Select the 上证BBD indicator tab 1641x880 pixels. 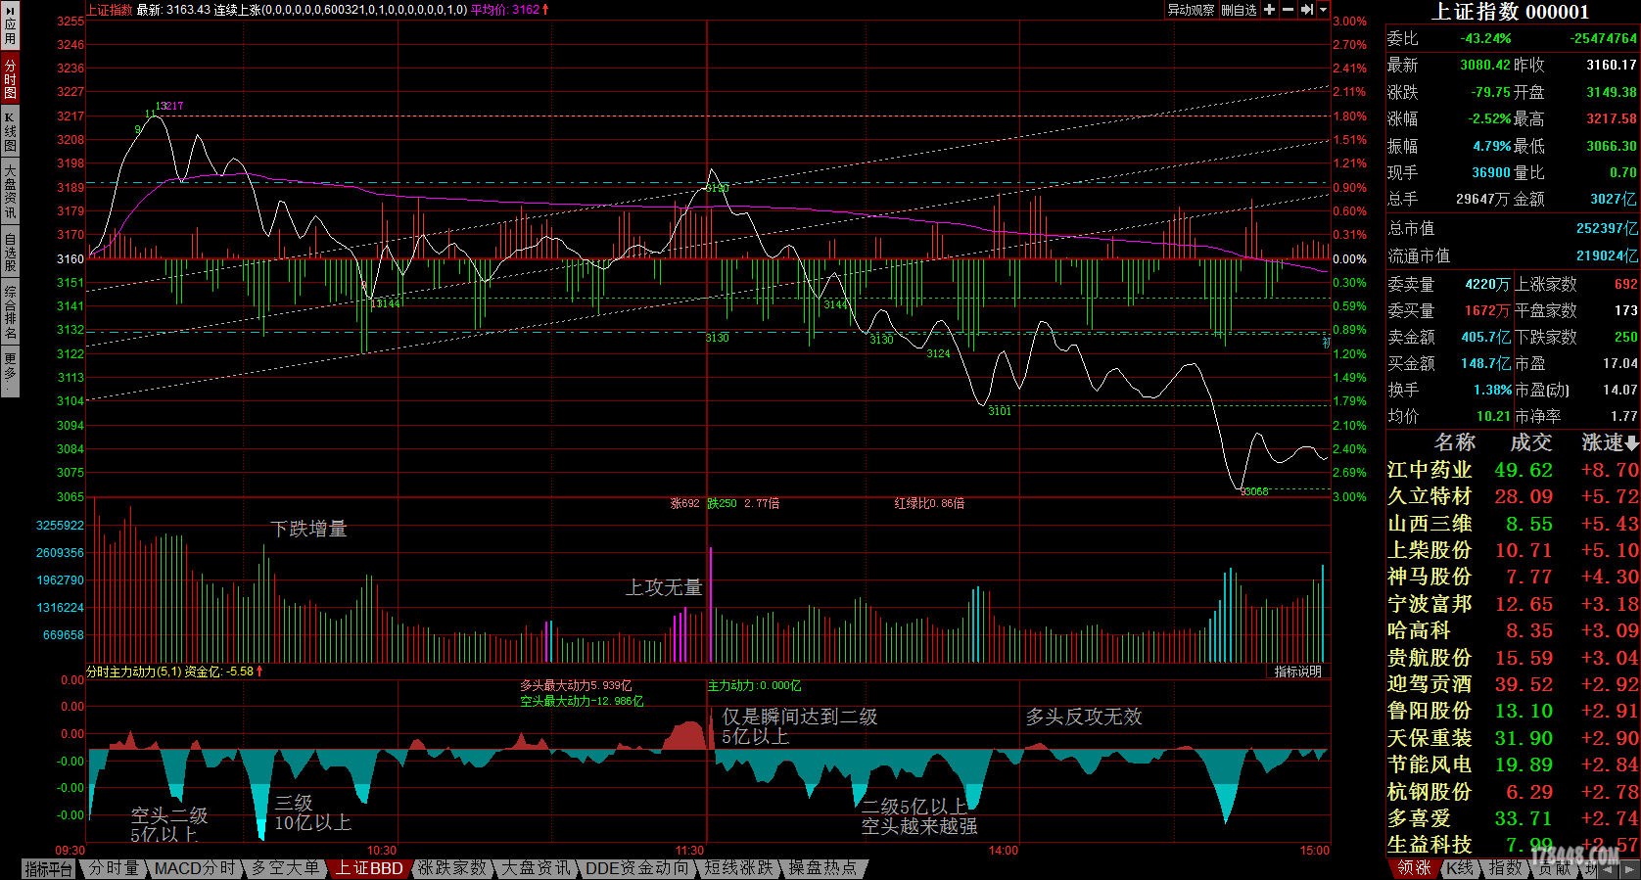(x=368, y=868)
